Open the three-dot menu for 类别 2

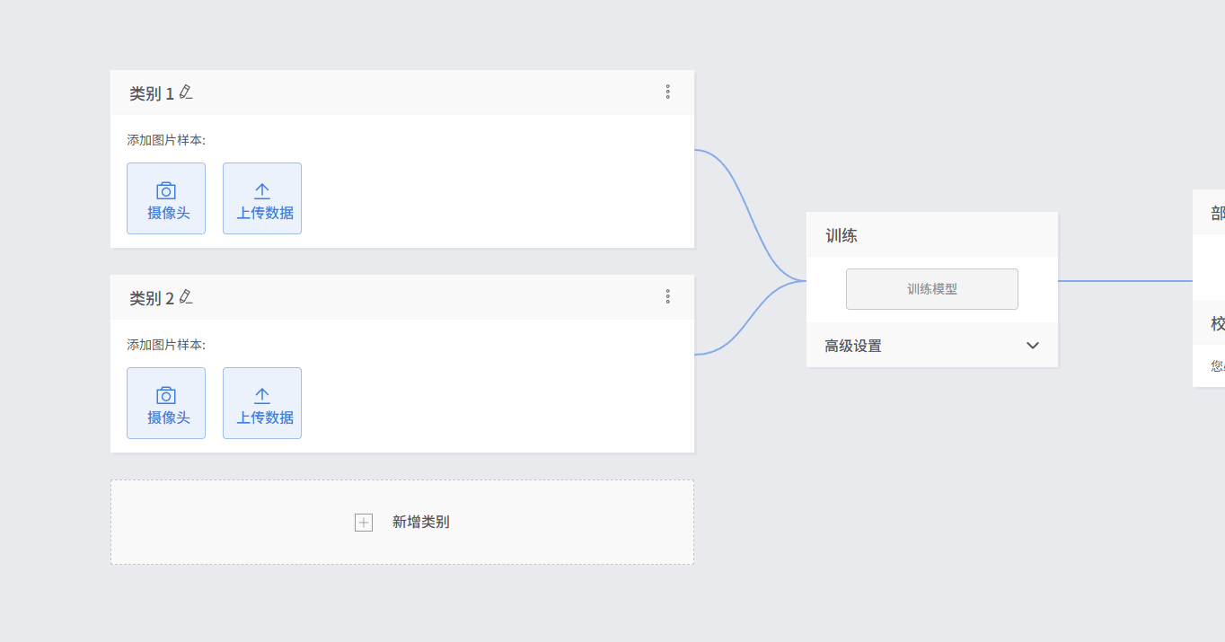(667, 296)
